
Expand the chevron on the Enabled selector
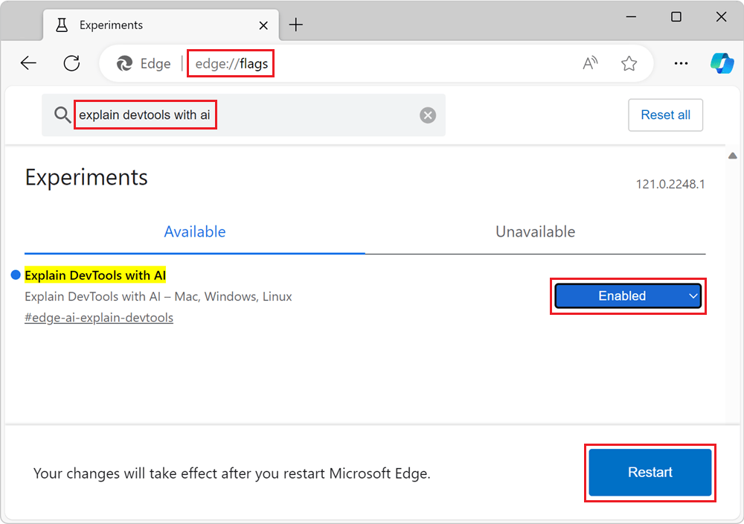coord(693,295)
